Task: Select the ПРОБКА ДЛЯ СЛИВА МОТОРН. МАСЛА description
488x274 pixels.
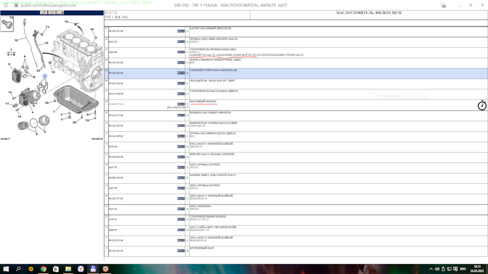Action: tap(213, 39)
